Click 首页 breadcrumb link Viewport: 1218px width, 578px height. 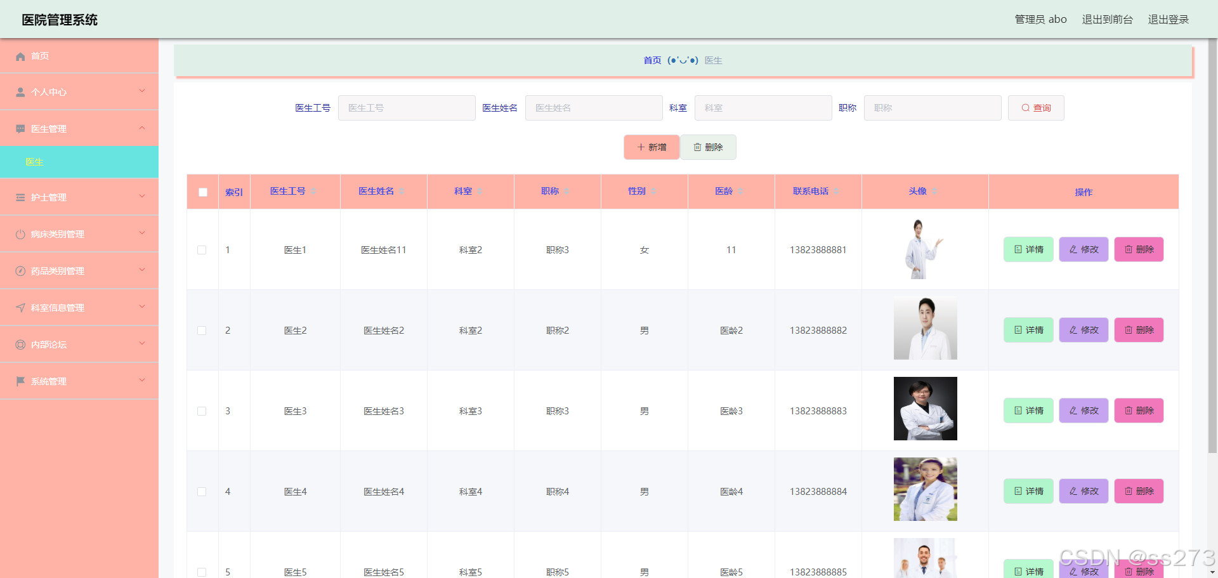[652, 60]
